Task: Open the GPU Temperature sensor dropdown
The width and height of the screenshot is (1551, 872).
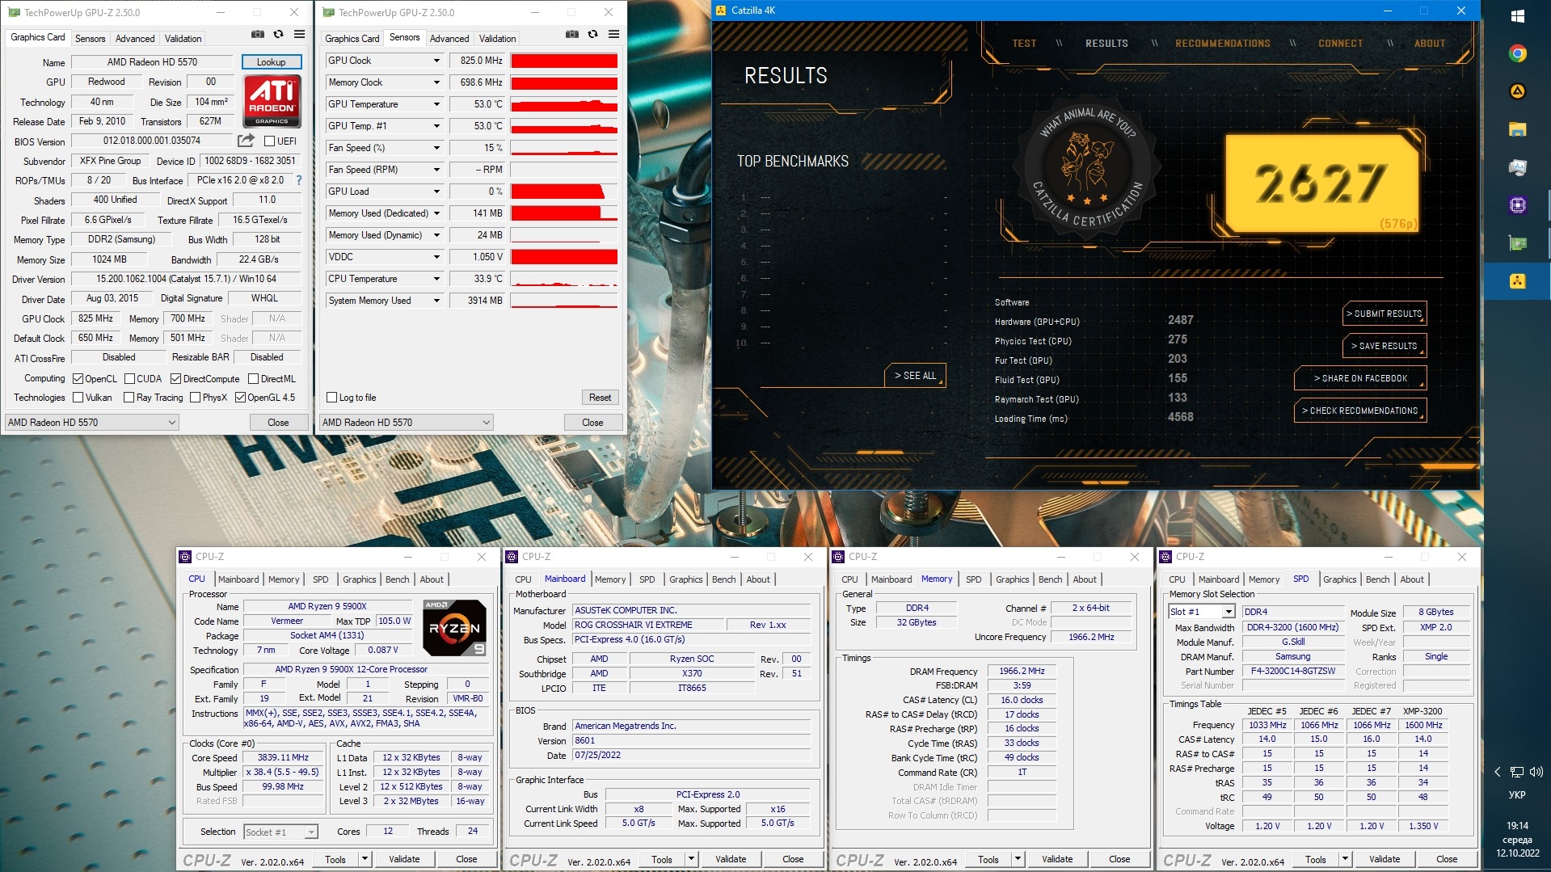Action: click(x=436, y=104)
